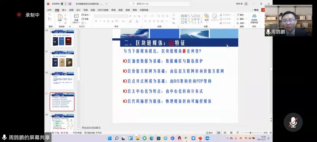Open the Quick Access Toolbar customize arrow
This screenshot has width=317, height=142.
(107, 4)
